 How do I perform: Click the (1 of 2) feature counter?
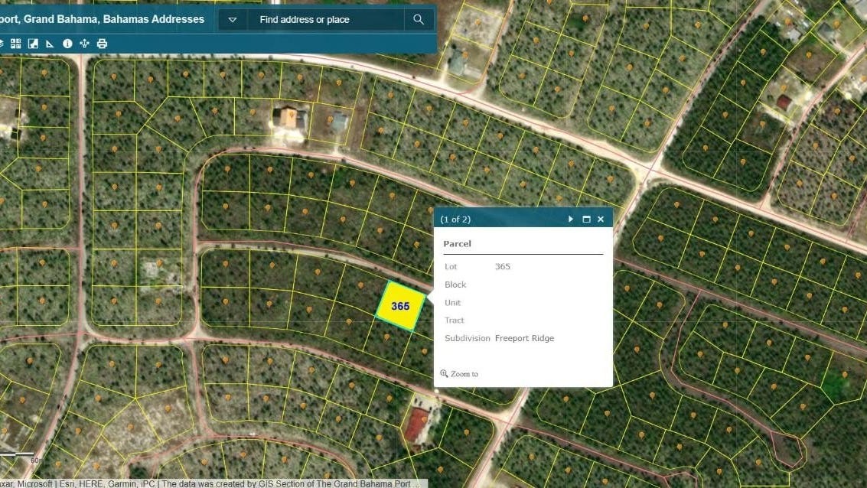455,219
